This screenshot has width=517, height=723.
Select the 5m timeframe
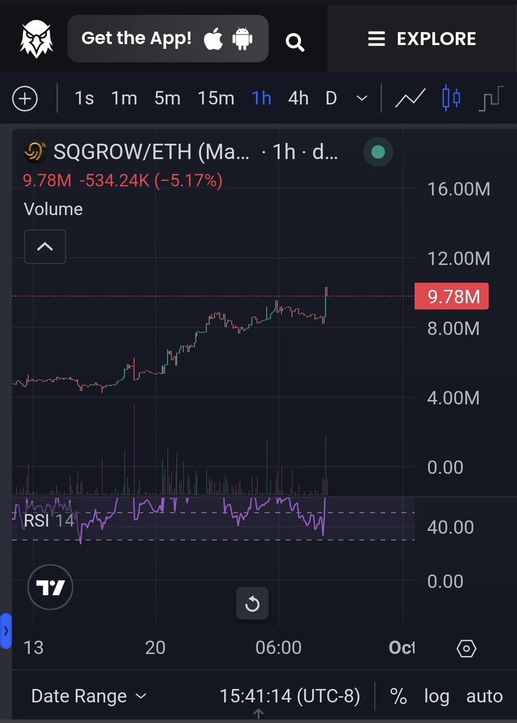pyautogui.click(x=167, y=98)
